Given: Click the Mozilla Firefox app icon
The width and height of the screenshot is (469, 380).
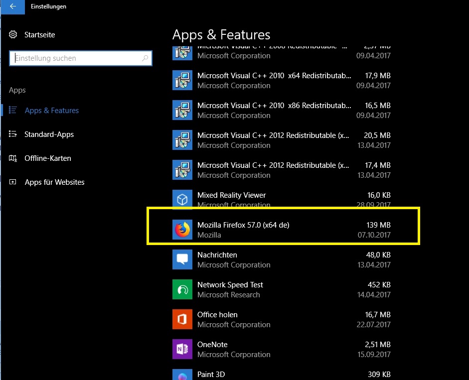Looking at the screenshot, I should [x=182, y=230].
